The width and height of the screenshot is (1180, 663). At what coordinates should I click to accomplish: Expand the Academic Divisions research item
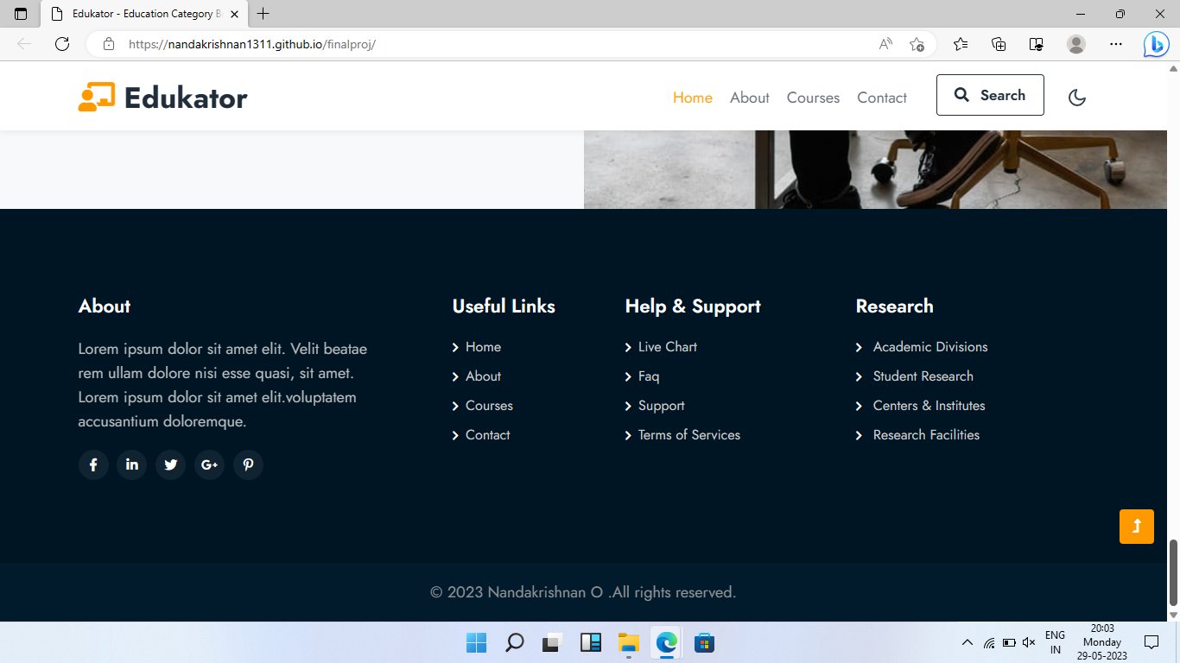tap(930, 347)
